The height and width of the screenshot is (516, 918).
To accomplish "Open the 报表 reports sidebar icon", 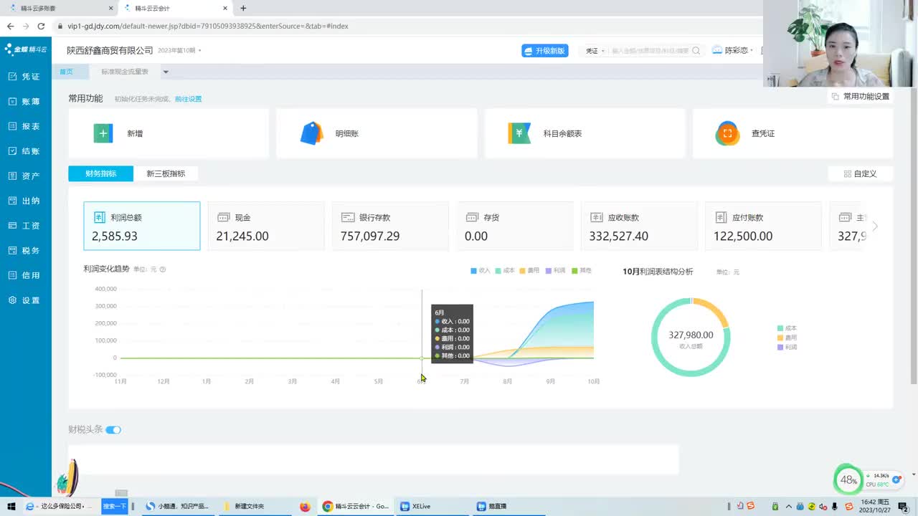I will pyautogui.click(x=12, y=126).
